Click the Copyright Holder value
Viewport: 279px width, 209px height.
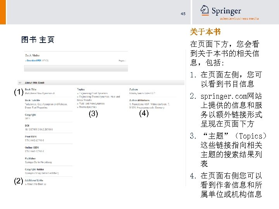pos(41,173)
